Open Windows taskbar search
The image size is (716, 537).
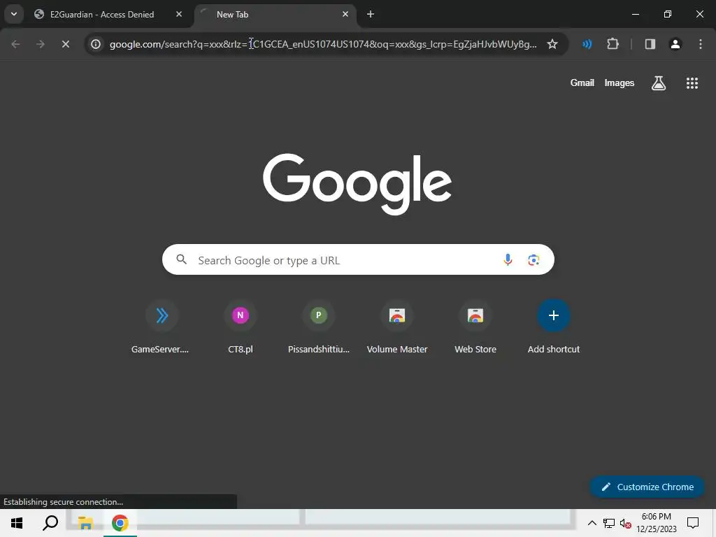click(50, 523)
